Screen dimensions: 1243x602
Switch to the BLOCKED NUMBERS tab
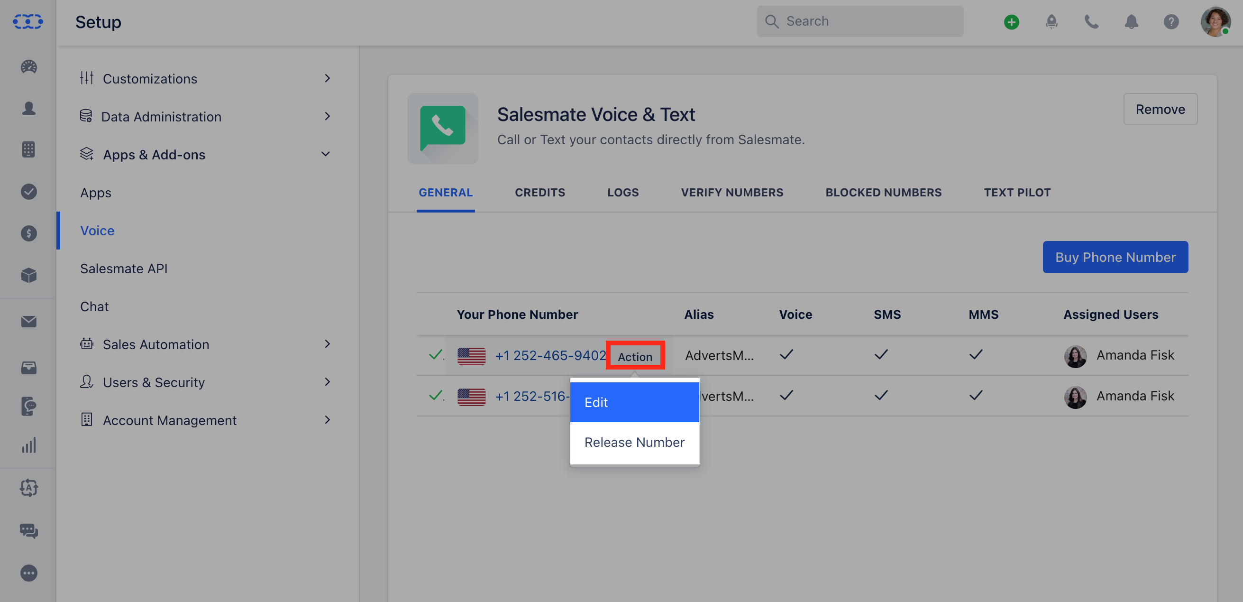[x=884, y=192]
